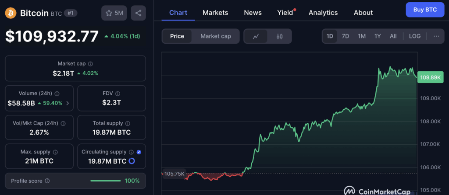Select the 7D time range
Screen dimensions: 449x195
(x=345, y=36)
